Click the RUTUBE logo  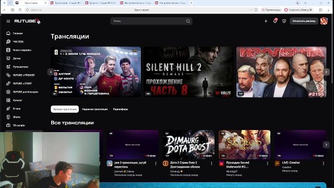(x=27, y=21)
